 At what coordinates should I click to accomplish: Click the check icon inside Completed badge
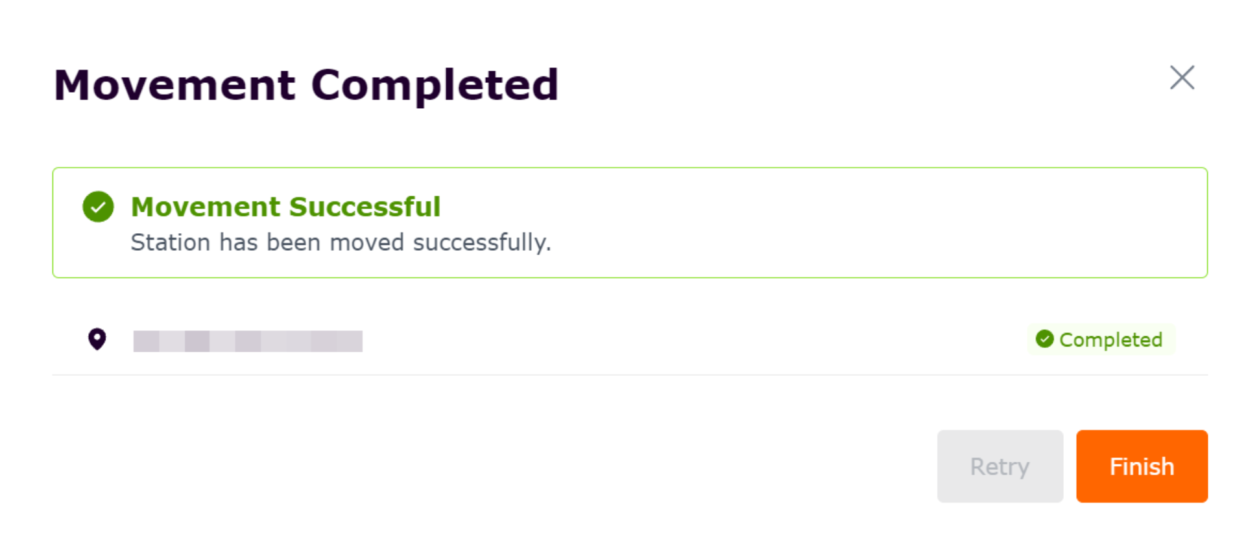(x=1044, y=339)
